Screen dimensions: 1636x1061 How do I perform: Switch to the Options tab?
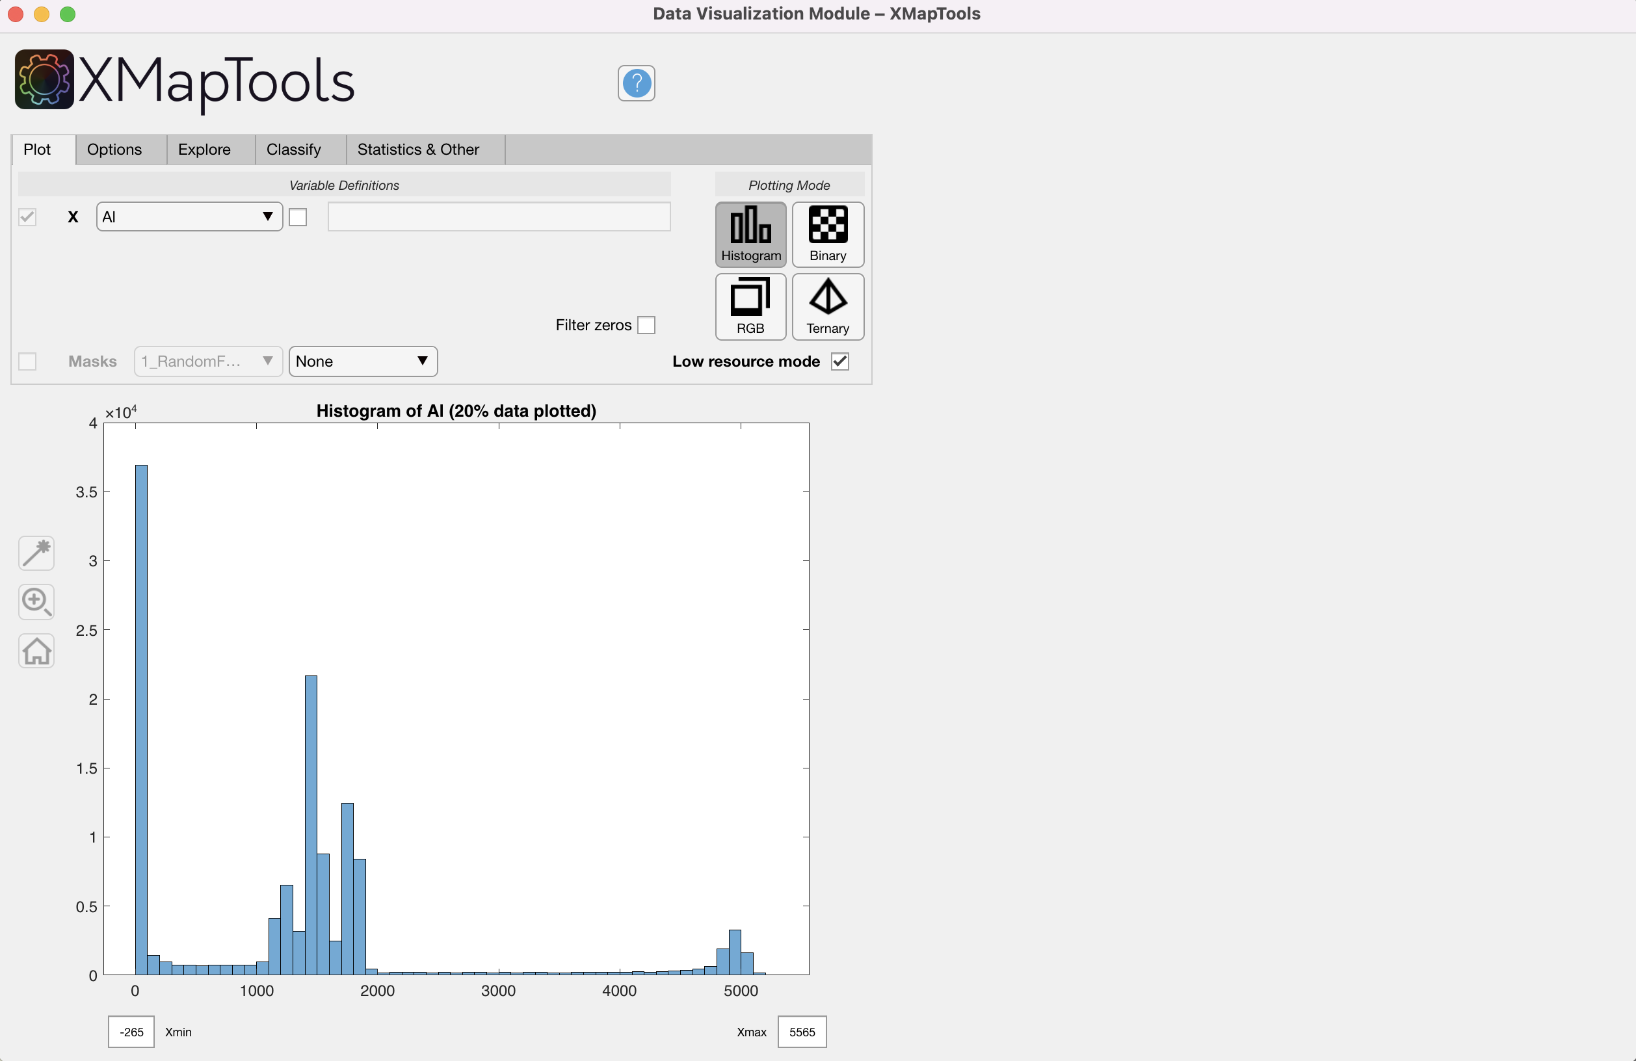[x=114, y=149]
